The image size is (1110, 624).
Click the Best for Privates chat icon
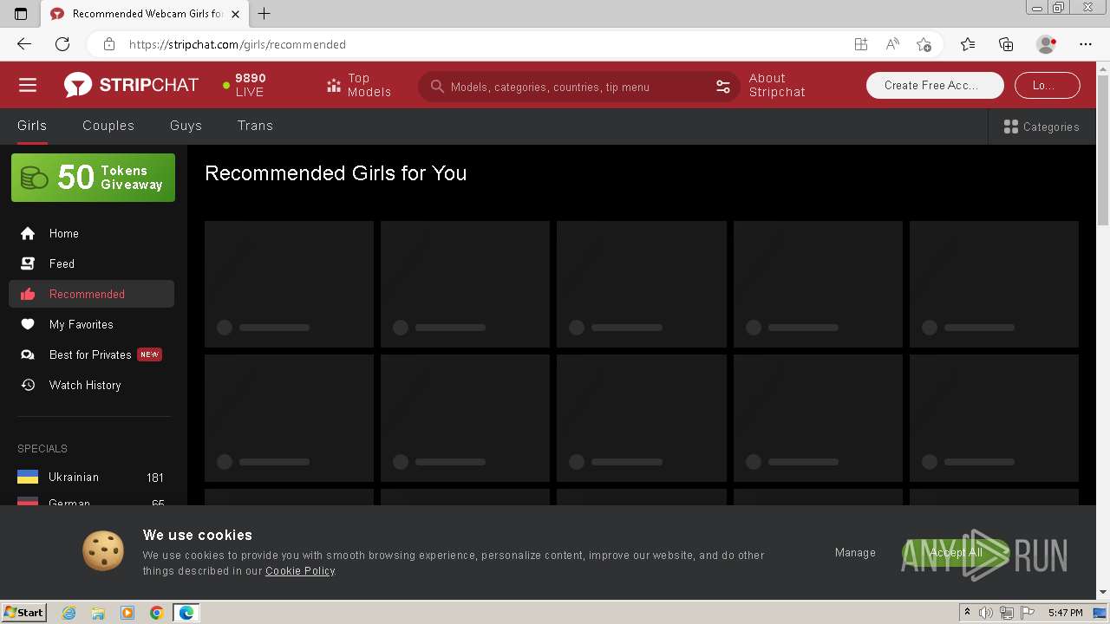(28, 354)
